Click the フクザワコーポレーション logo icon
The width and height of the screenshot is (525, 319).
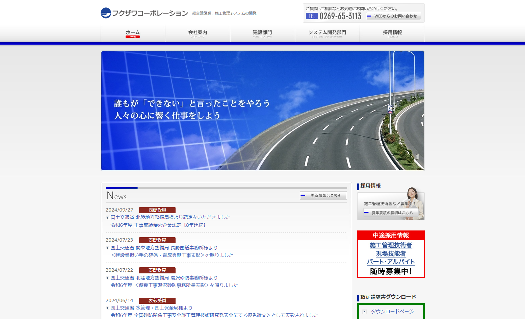tap(106, 13)
